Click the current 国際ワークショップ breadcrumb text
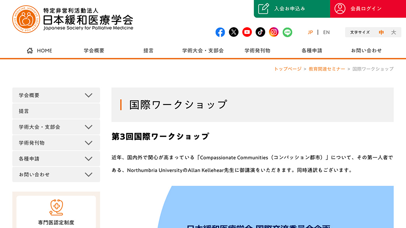Image resolution: width=406 pixels, height=228 pixels. point(373,69)
